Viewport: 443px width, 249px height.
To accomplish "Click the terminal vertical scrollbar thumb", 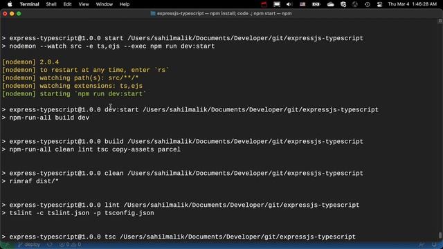I will 440,235.
